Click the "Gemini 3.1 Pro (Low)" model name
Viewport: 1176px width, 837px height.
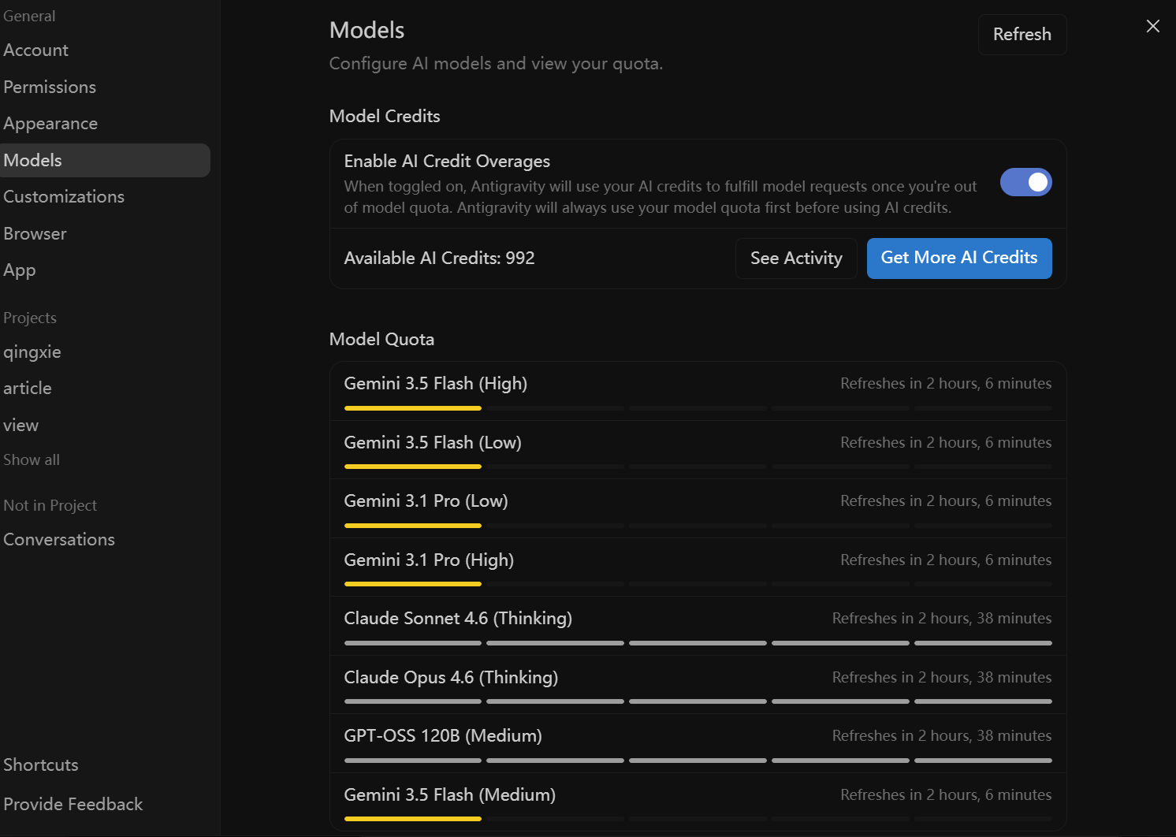426,501
